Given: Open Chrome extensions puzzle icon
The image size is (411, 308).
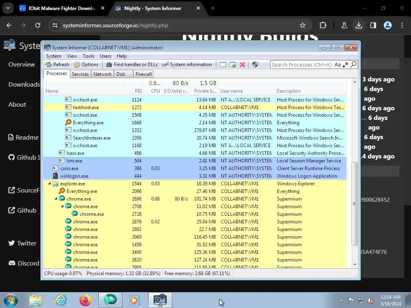Looking at the screenshot, I should 323,25.
